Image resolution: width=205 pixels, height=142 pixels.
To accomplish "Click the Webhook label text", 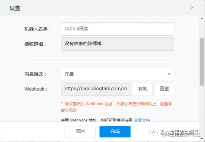I will [36, 89].
